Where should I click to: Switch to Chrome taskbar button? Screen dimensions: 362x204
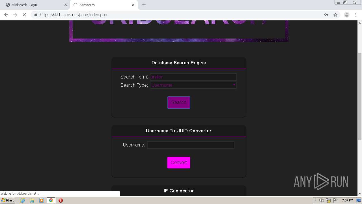(x=51, y=200)
